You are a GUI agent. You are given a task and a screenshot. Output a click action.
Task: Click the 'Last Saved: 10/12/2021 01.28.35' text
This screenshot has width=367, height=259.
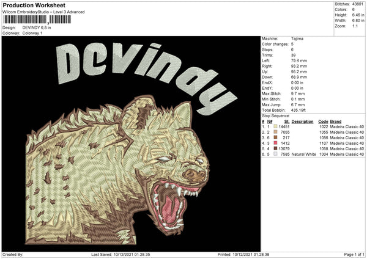[x=120, y=254]
